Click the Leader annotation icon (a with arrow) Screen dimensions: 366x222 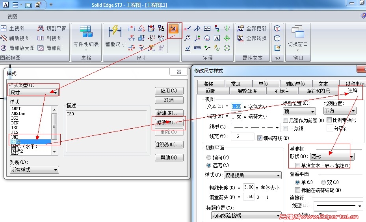click(188, 28)
